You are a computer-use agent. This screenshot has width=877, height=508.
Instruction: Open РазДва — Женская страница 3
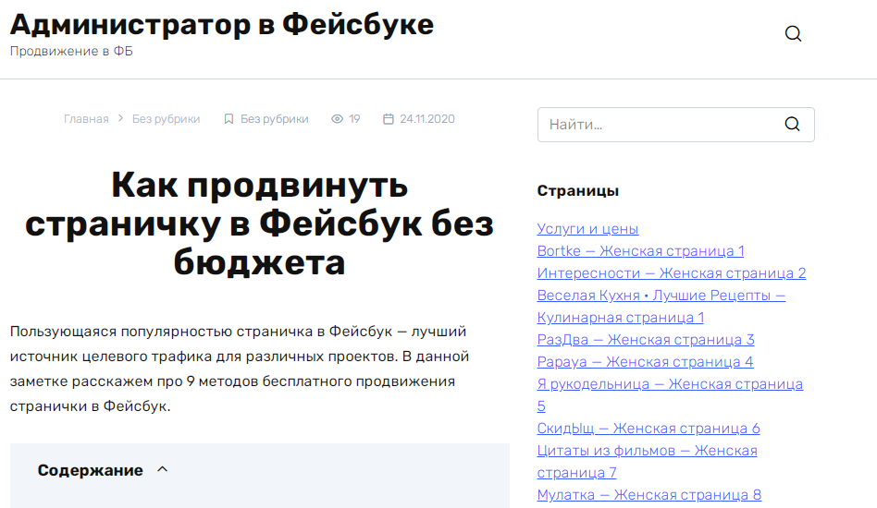tap(646, 339)
